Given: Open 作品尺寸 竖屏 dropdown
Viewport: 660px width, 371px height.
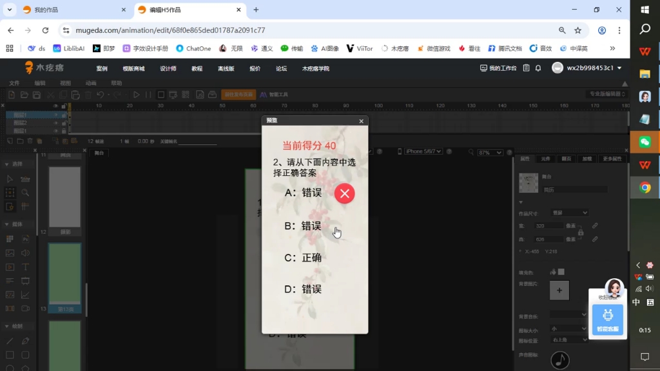Looking at the screenshot, I should 570,213.
